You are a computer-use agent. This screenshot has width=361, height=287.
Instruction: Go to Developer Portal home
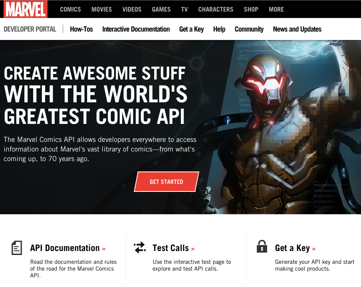click(x=30, y=29)
